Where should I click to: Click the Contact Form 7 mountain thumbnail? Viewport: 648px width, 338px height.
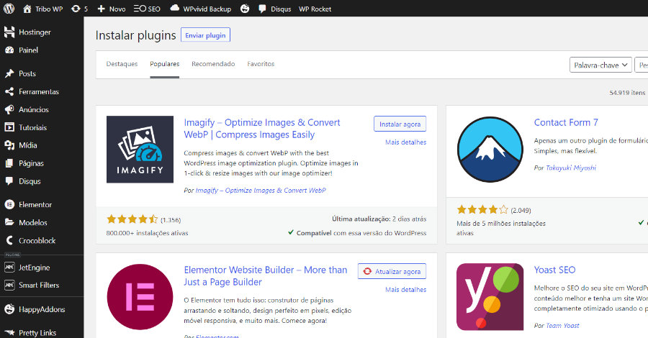click(490, 150)
